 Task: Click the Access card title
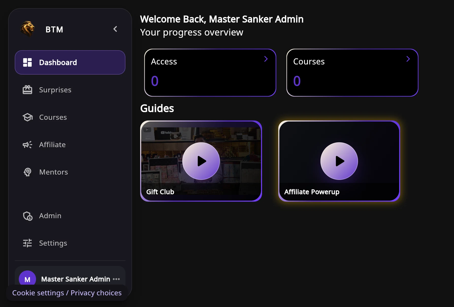pos(164,62)
